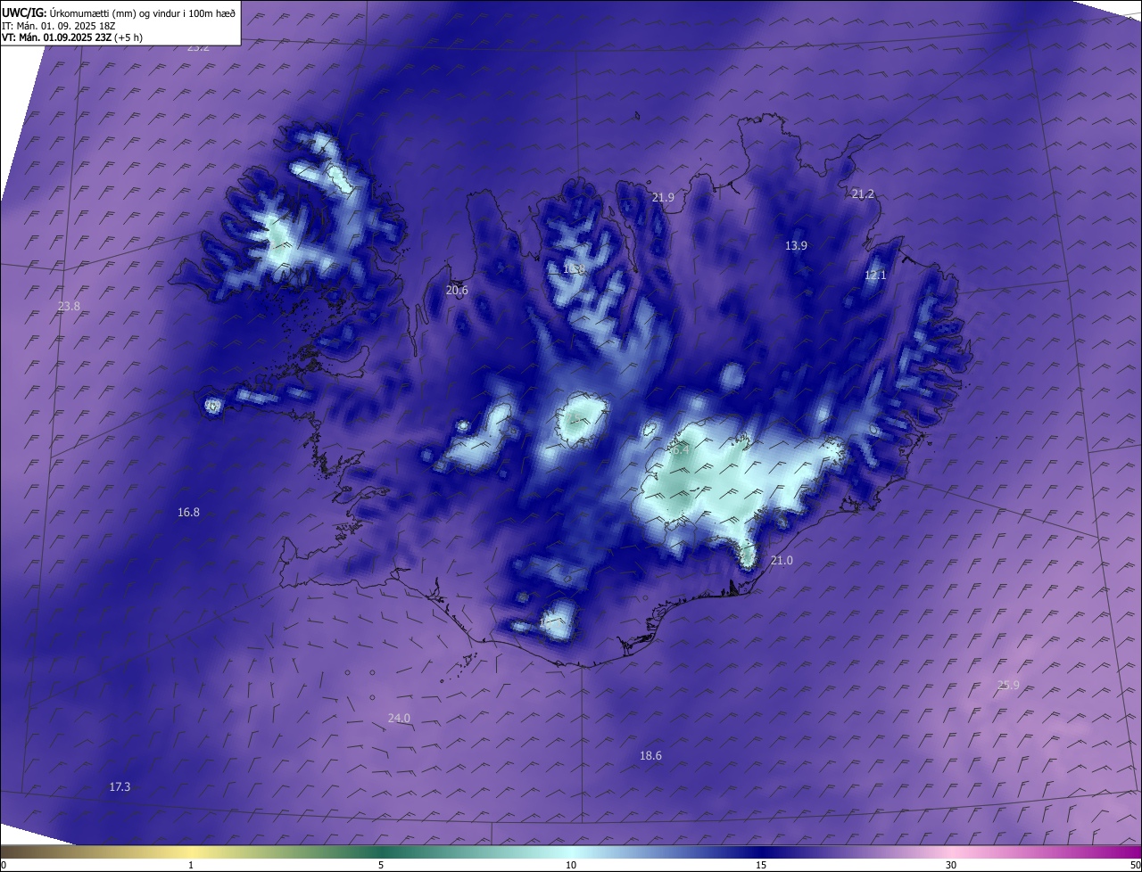
Task: Click the 21.0 value label
Action: point(782,561)
